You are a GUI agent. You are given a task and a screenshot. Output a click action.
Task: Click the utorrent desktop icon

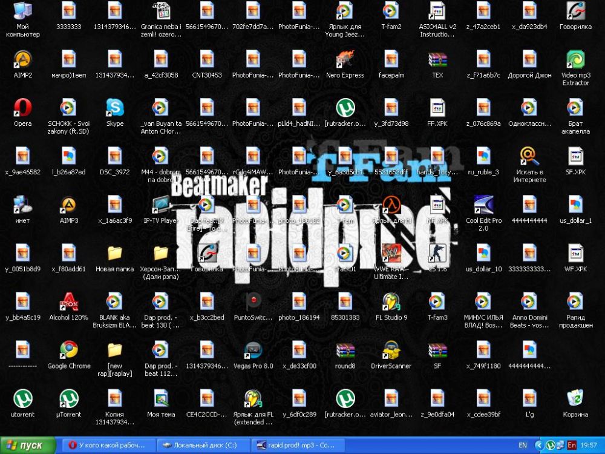tap(23, 398)
